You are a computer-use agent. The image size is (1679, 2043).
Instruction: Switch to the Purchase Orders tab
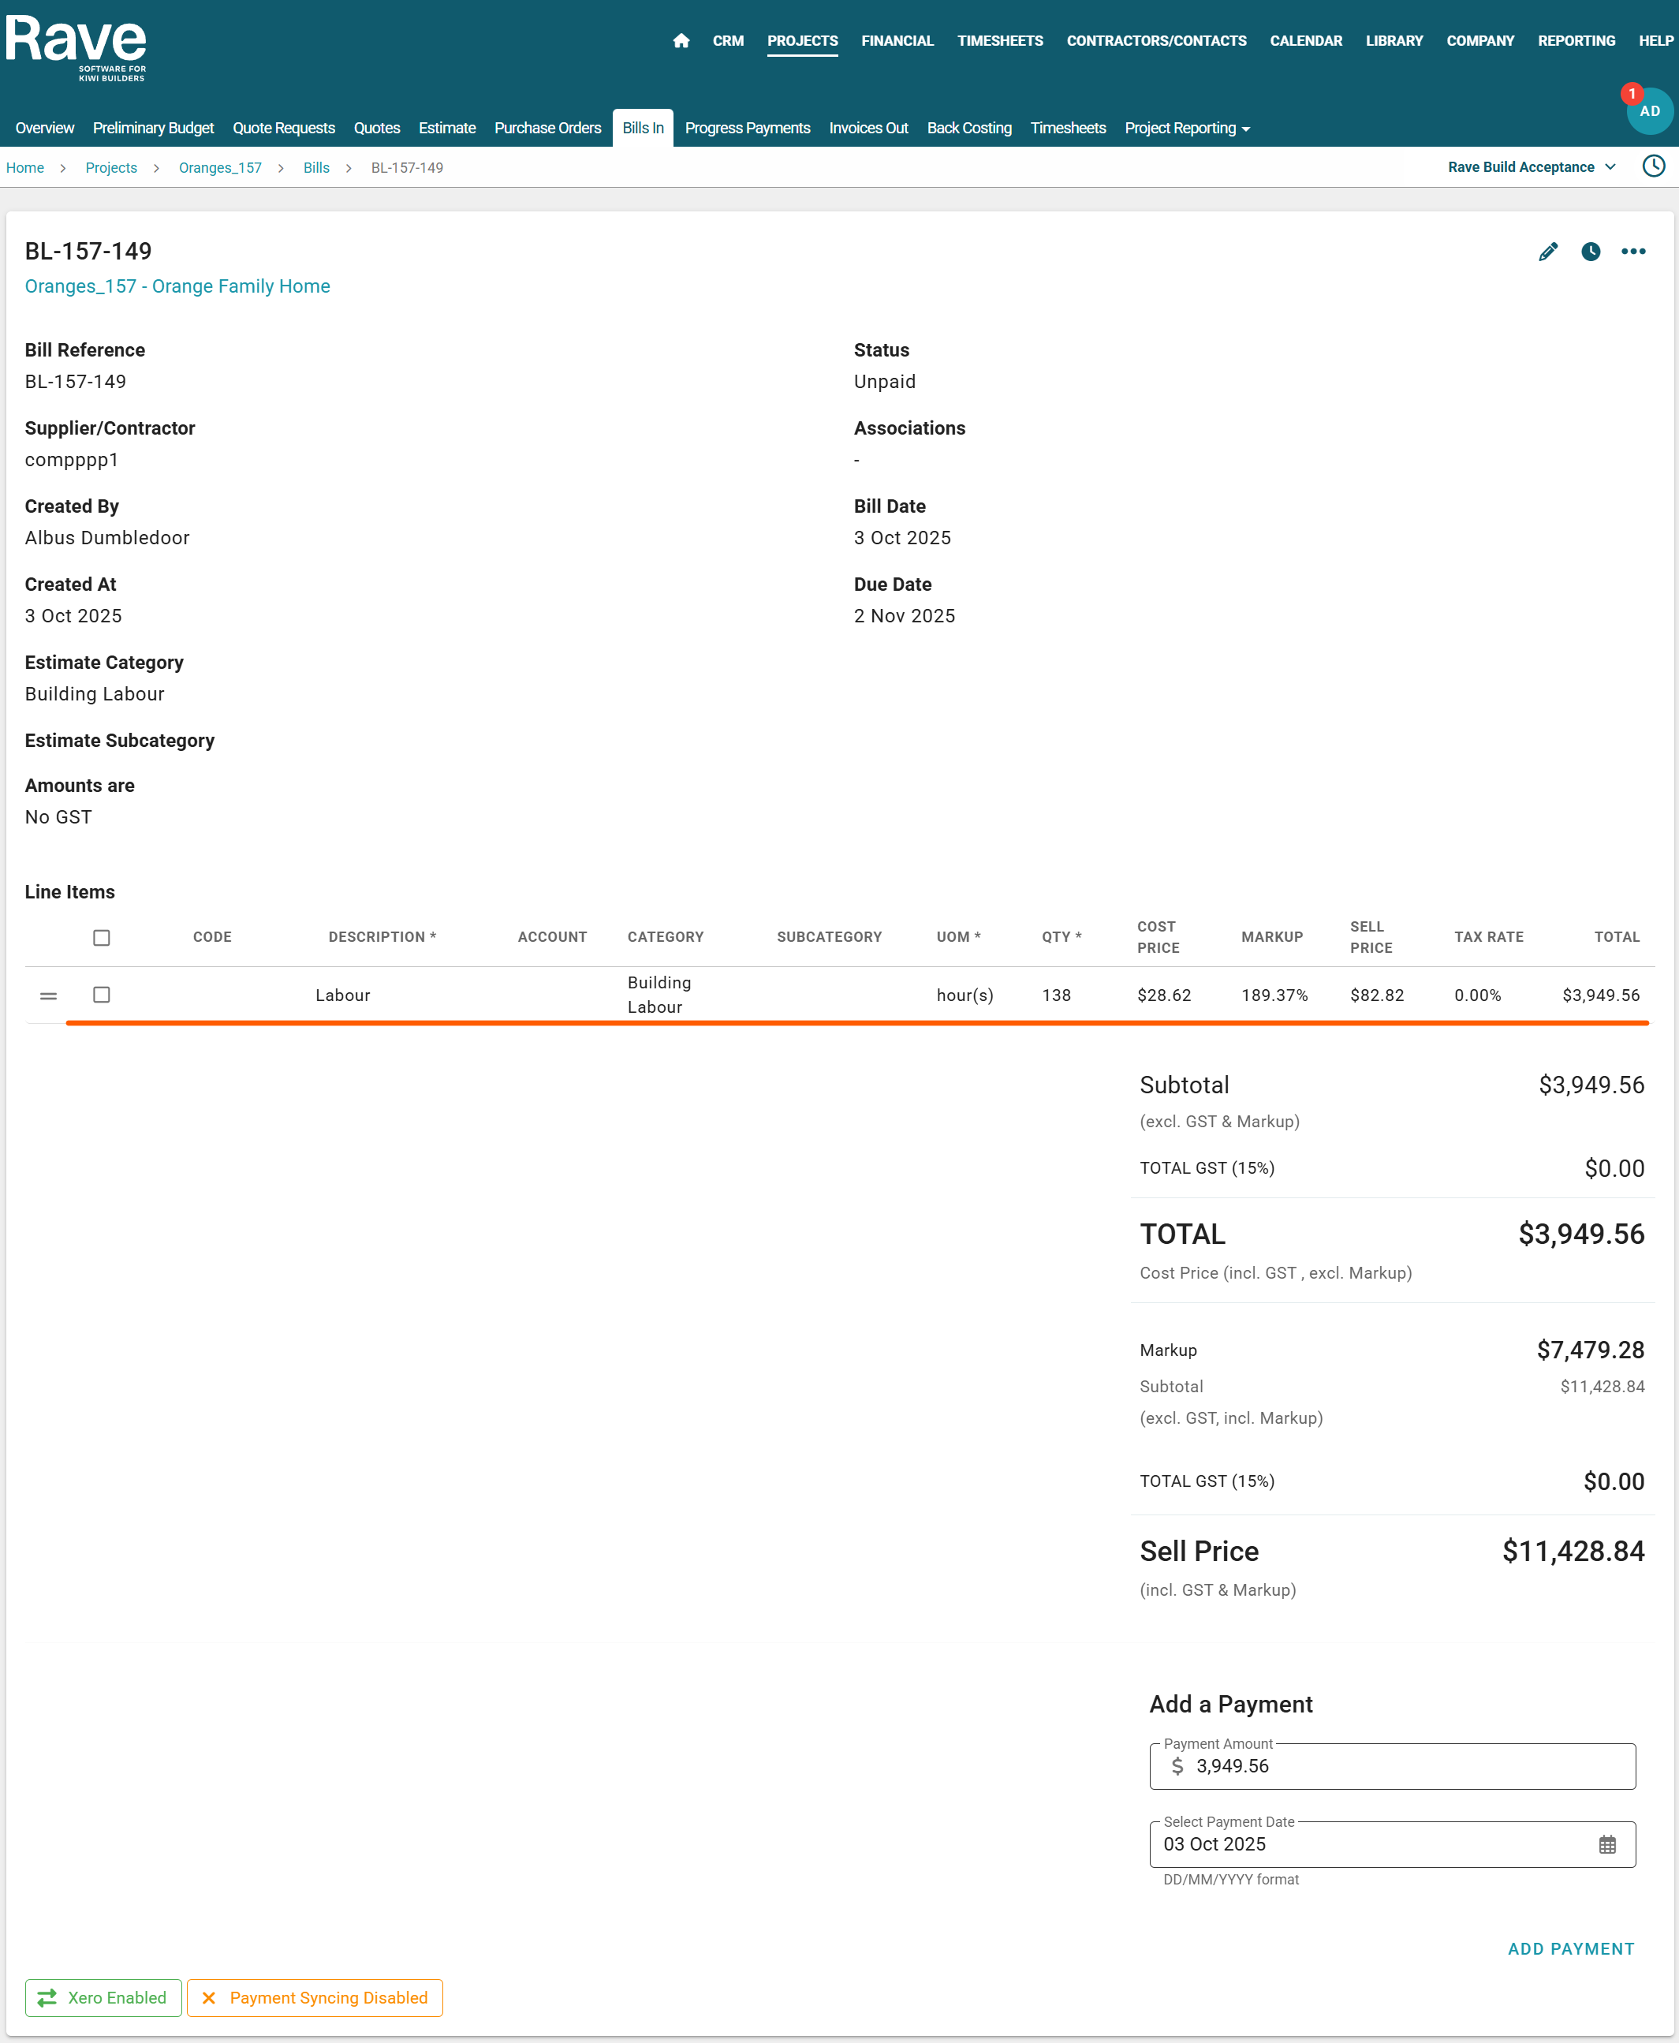[x=547, y=128]
